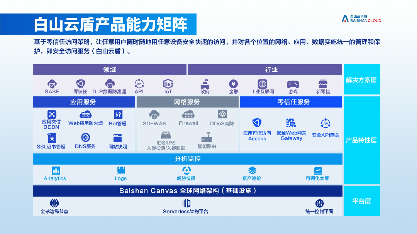The image size is (417, 234).
Task: Select the 统一控制平面 sliders icon
Action: 319,204
